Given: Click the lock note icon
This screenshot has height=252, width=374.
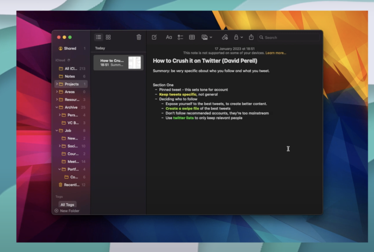Looking at the screenshot, I should tap(236, 37).
